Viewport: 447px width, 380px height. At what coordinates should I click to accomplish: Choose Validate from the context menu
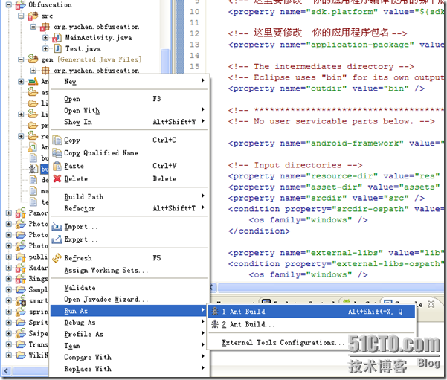(129, 288)
